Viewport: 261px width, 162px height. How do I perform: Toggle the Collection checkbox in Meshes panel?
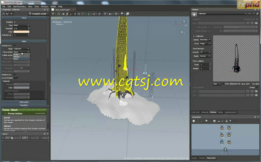[194, 36]
